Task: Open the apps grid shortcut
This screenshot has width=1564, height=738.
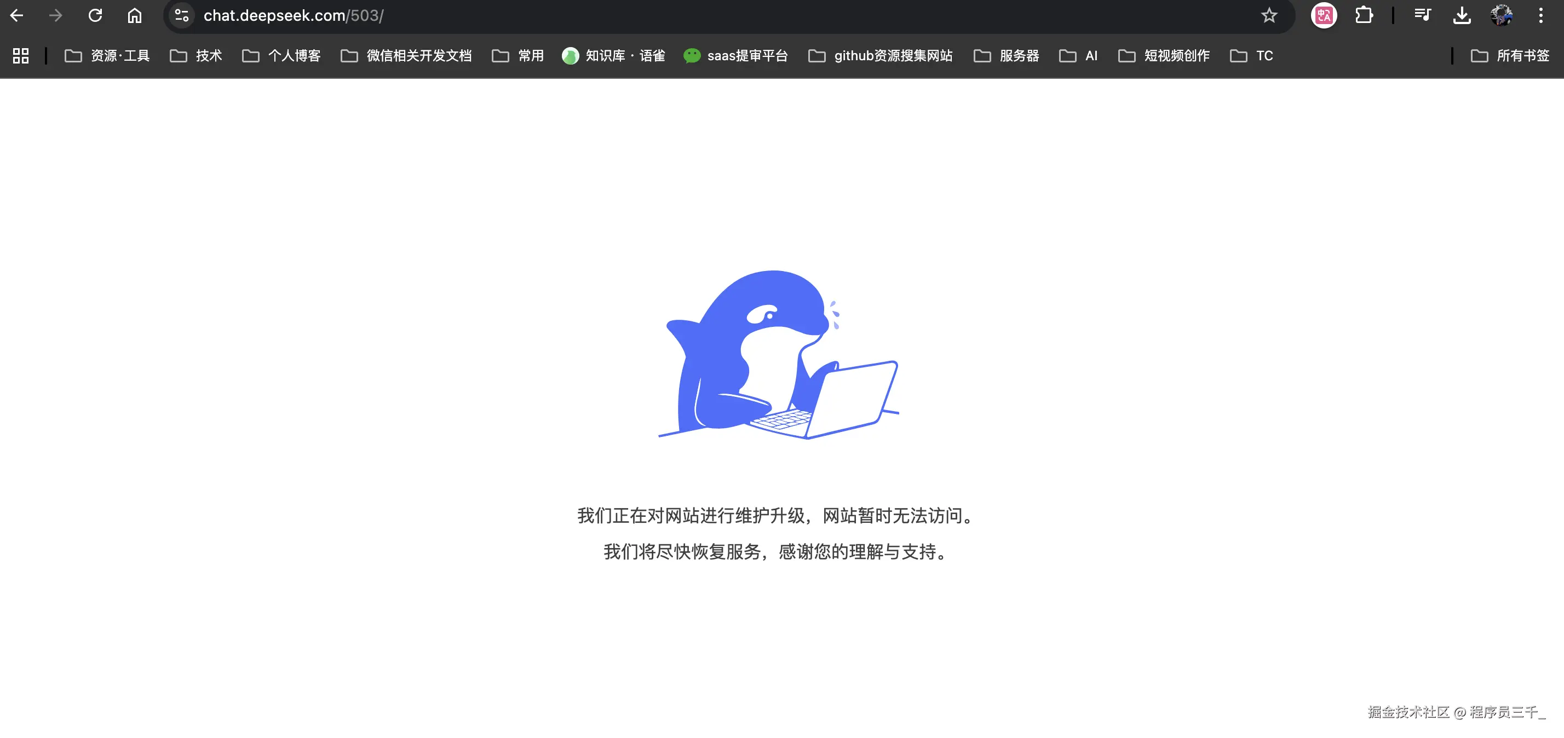Action: click(x=21, y=56)
